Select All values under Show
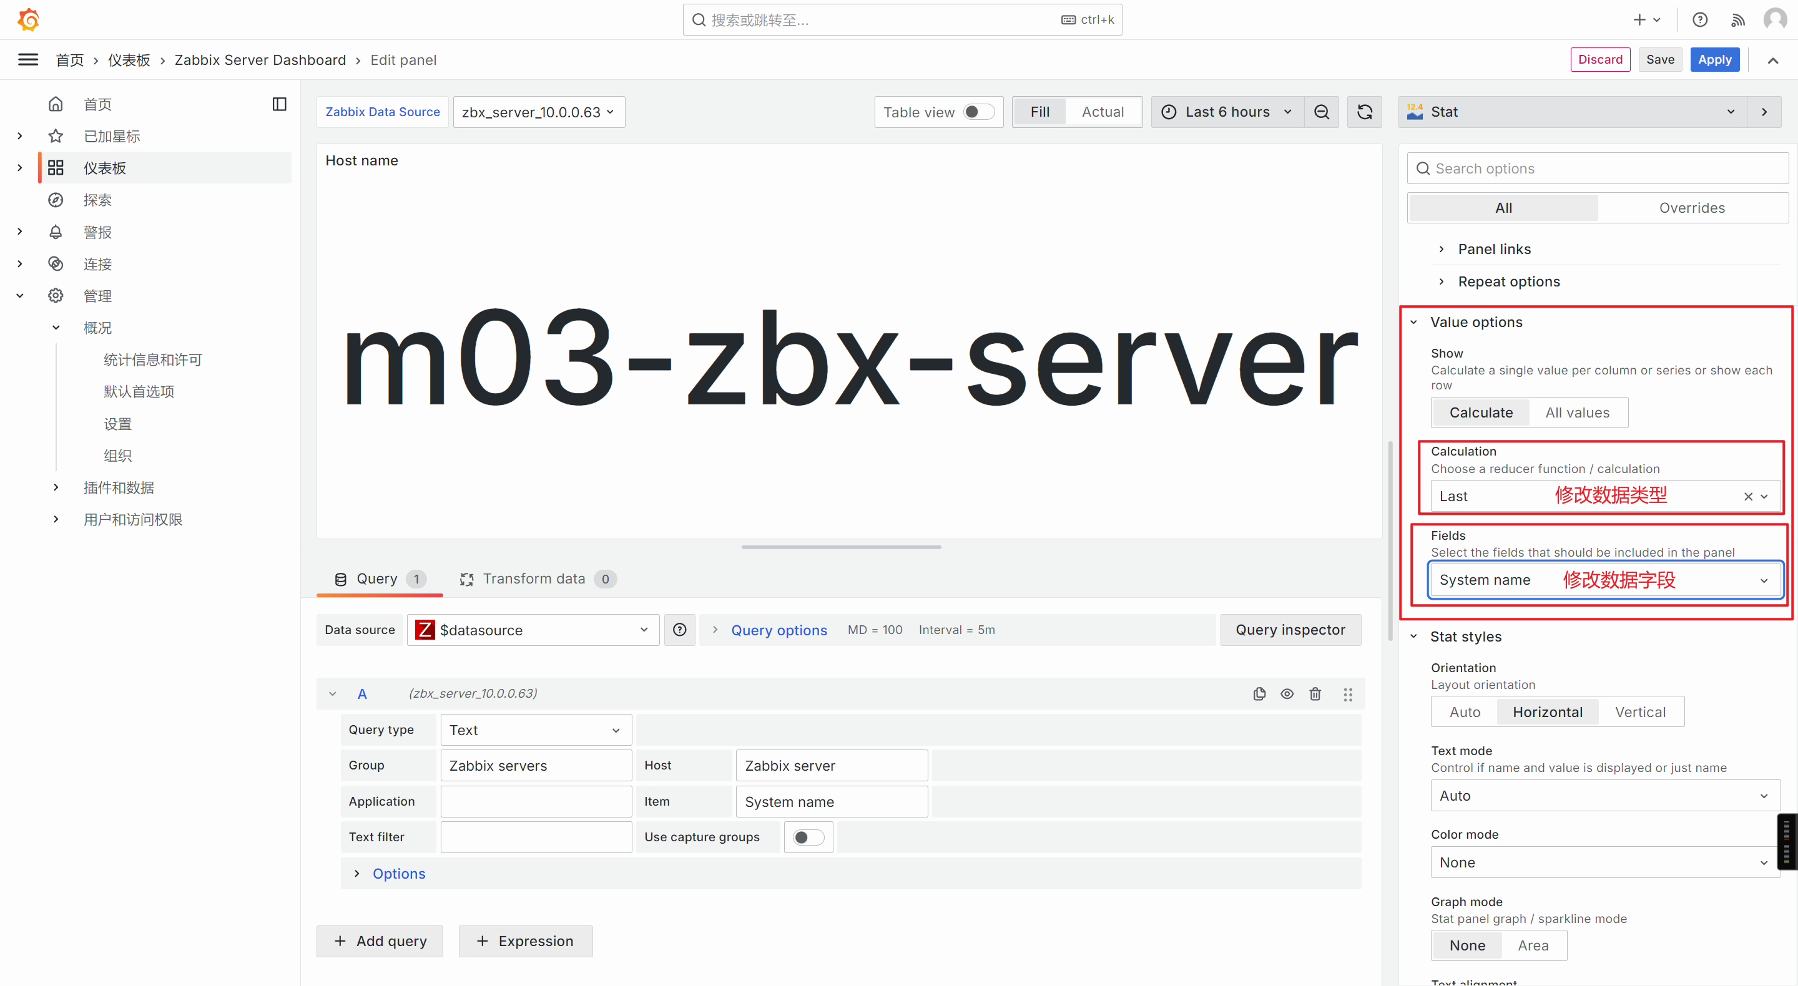The image size is (1798, 986). (x=1577, y=412)
